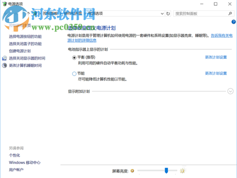Screen dimensions: 237x178
Task: Click the blue help question mark icon
Action: click(234, 22)
